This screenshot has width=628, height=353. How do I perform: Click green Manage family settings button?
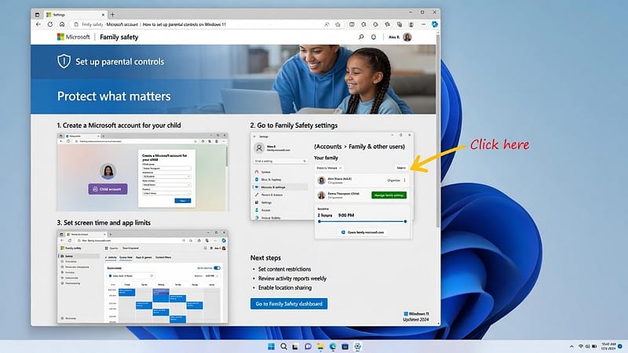[x=389, y=195]
